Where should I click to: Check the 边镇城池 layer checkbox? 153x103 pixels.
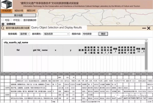pyautogui.click(x=6, y=24)
